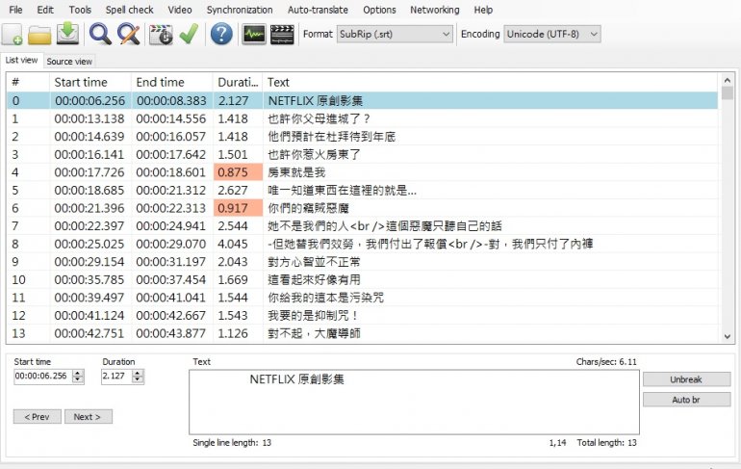Open the Synchronization menu
Screen dimensions: 741x469
(x=240, y=10)
